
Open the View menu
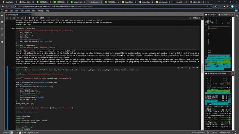tap(16, 11)
